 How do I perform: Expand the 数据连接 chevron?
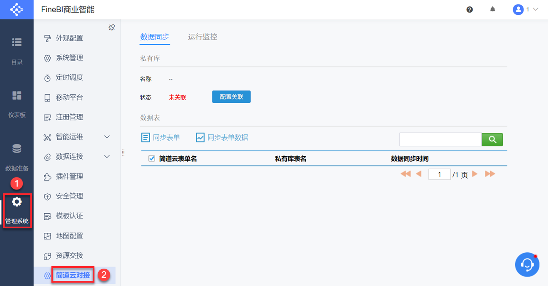point(107,157)
